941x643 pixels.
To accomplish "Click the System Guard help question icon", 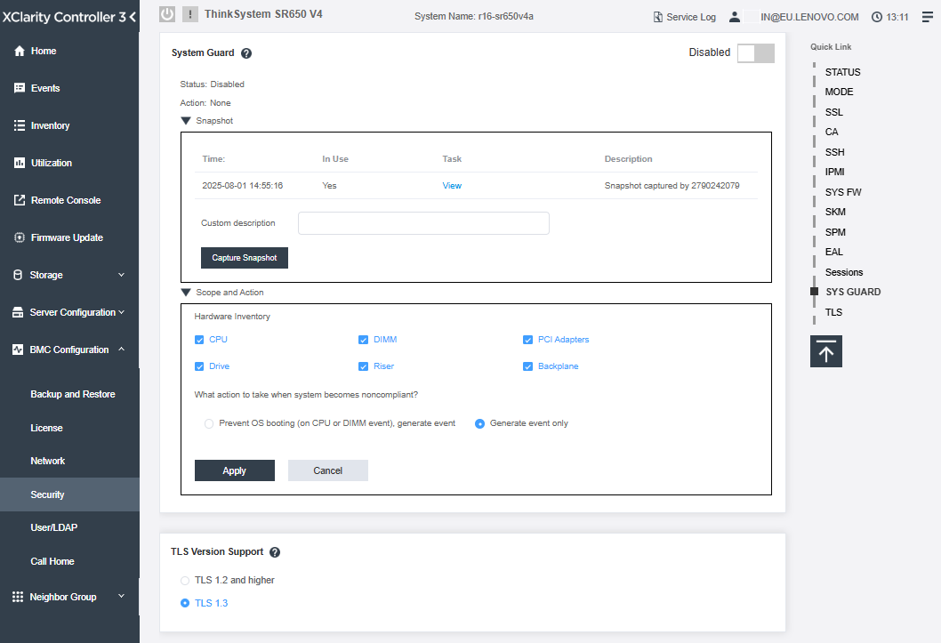I will pyautogui.click(x=246, y=53).
